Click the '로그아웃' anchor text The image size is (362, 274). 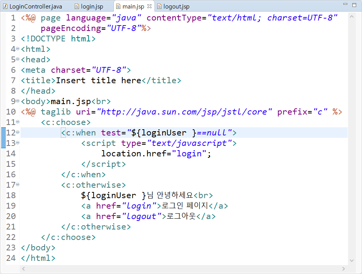(181, 216)
